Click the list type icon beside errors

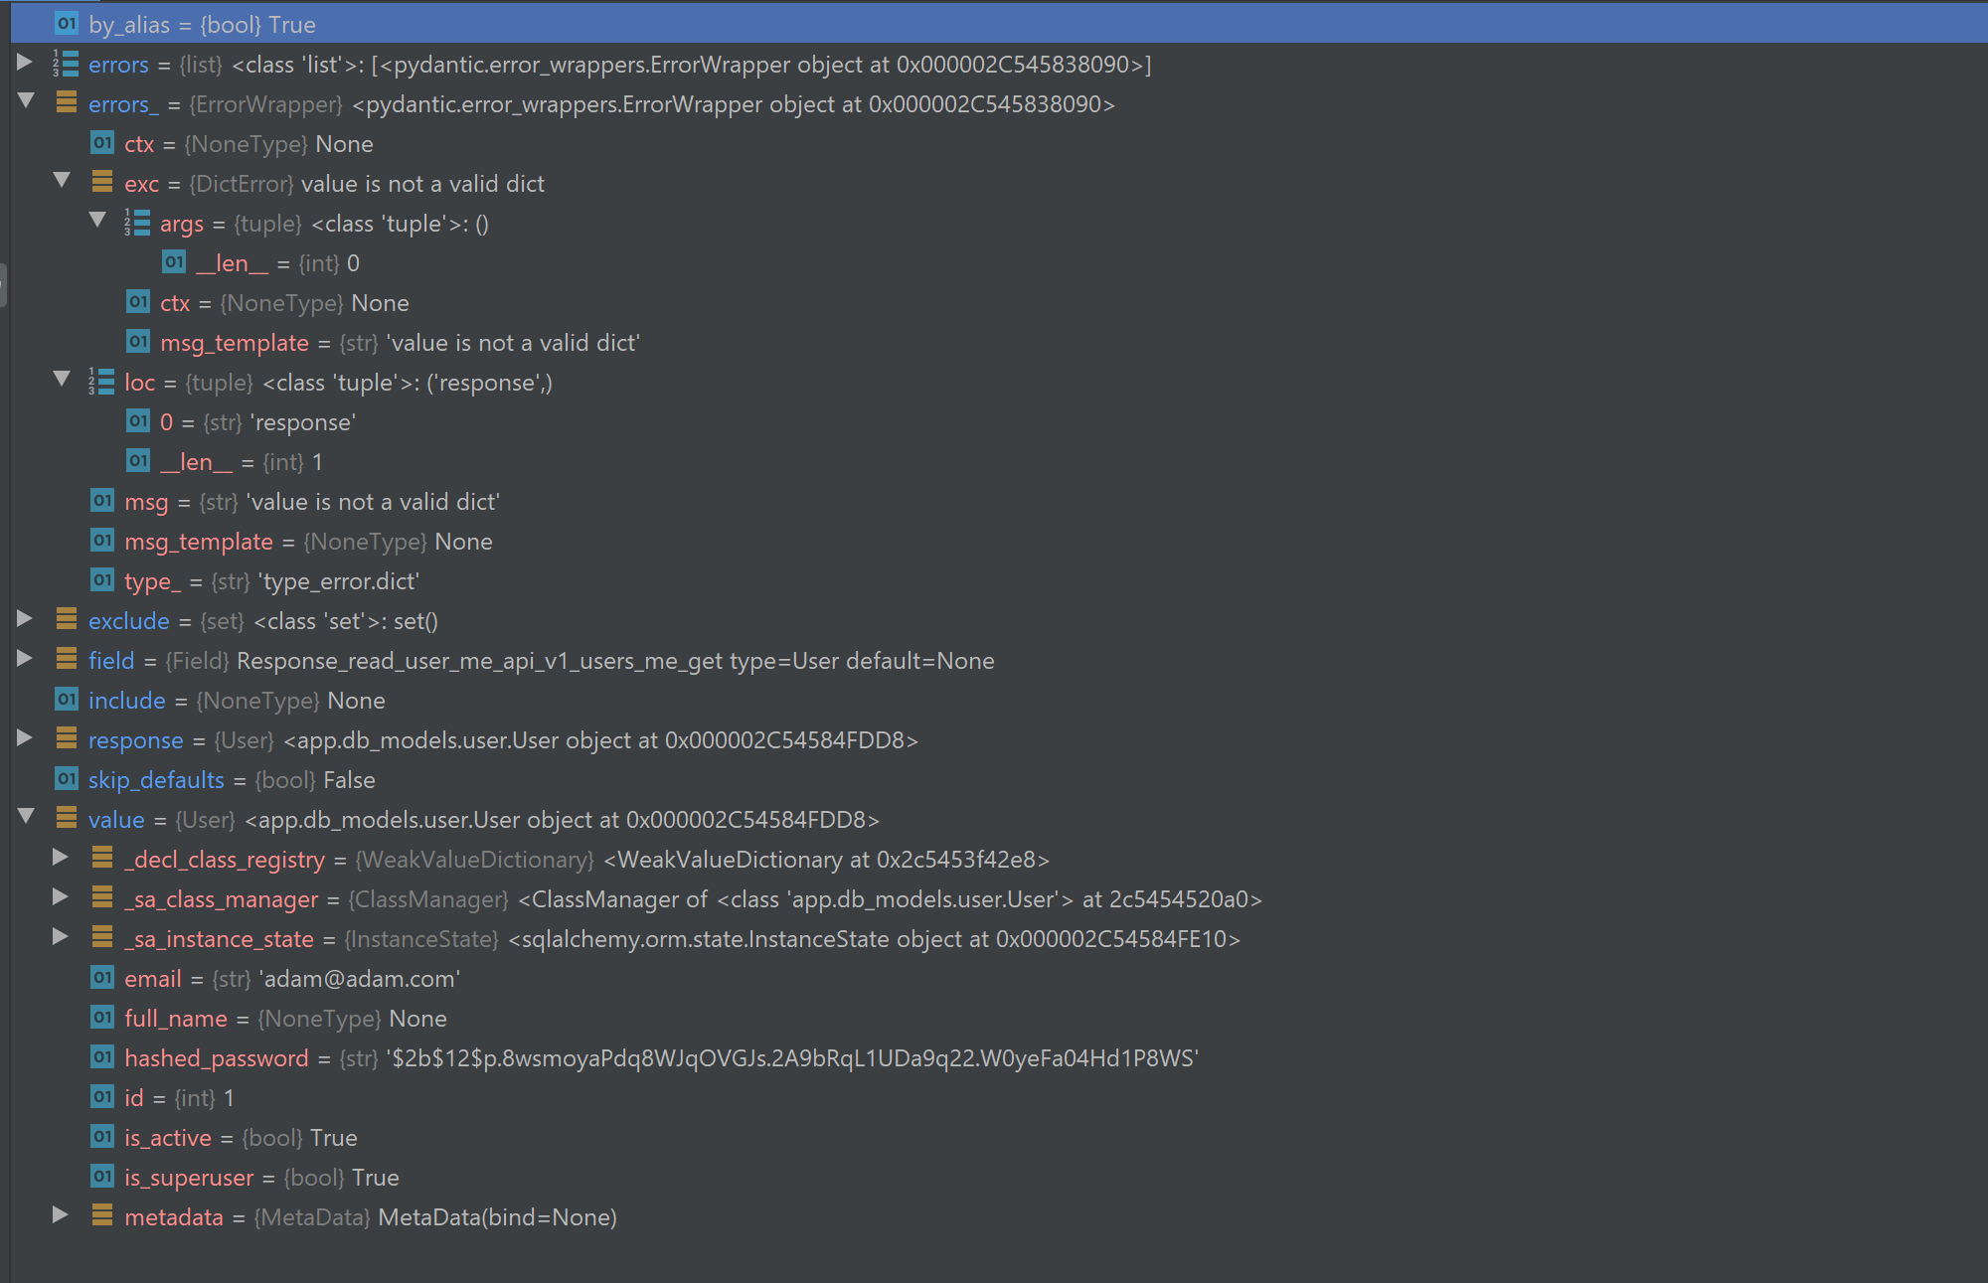coord(66,64)
